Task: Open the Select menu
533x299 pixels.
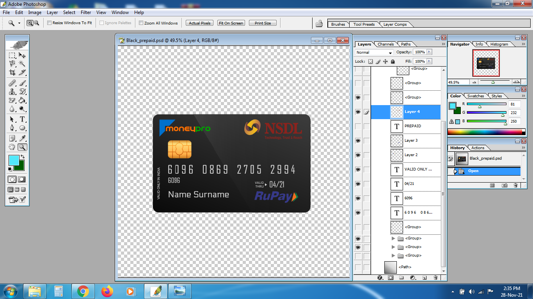Action: [x=69, y=12]
